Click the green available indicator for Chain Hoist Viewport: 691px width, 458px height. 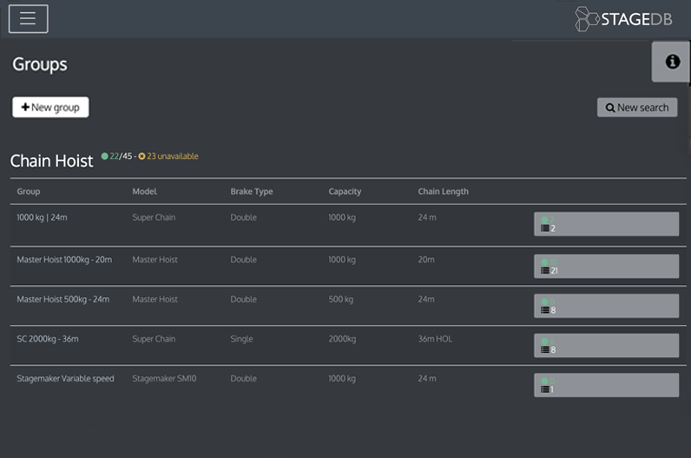105,156
